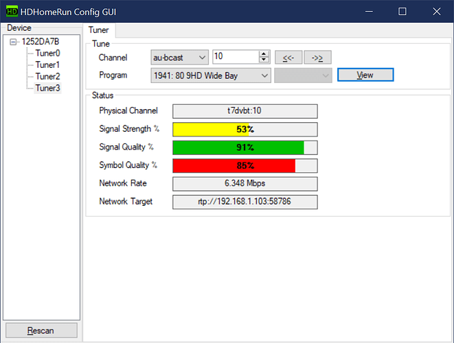Close the HDHomeRun Config GUI window

pyautogui.click(x=437, y=12)
